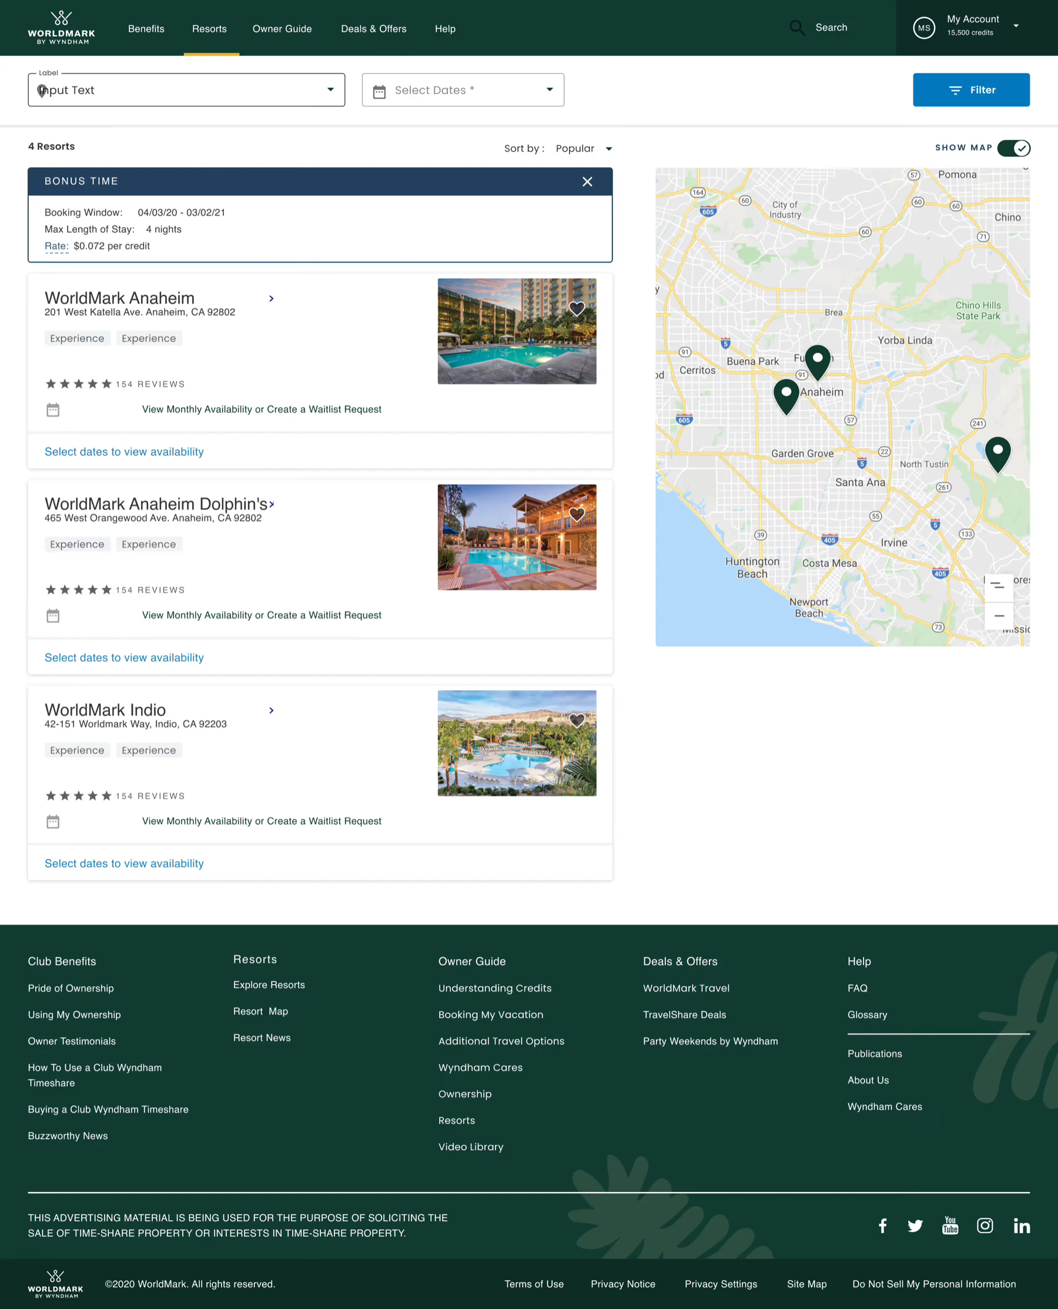Open the Instagram footer icon
Screen dimensions: 1058x1309
click(985, 1226)
